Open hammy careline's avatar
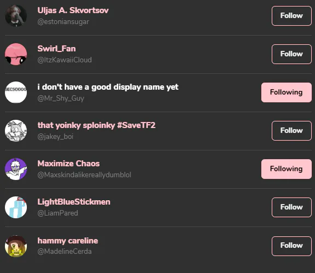 point(16,246)
